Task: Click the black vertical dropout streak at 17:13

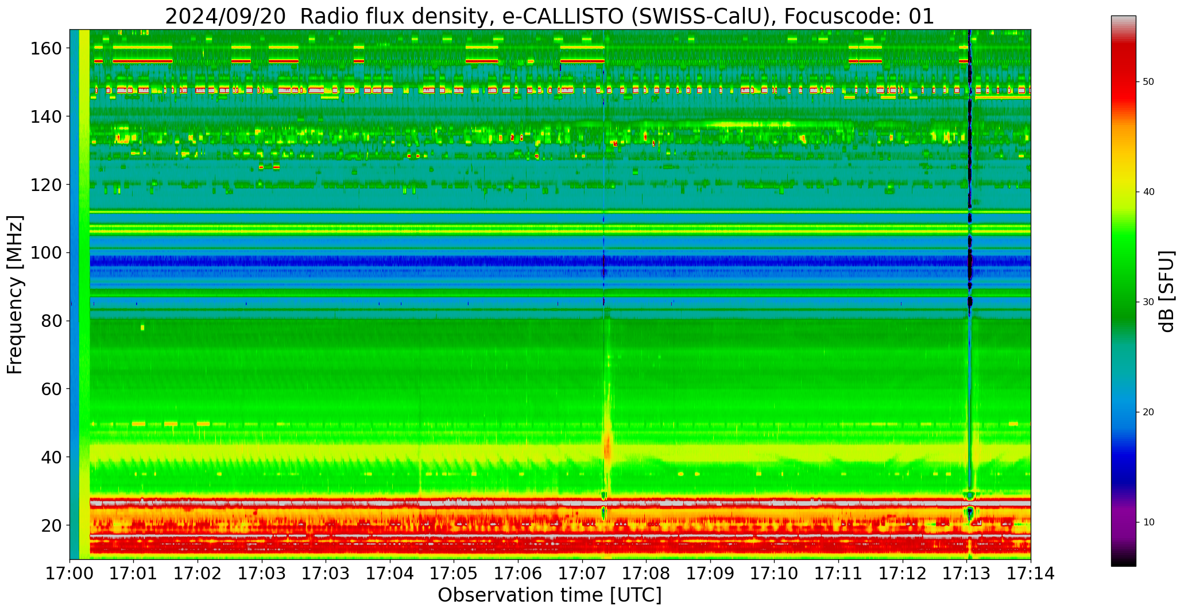Action: click(x=970, y=172)
